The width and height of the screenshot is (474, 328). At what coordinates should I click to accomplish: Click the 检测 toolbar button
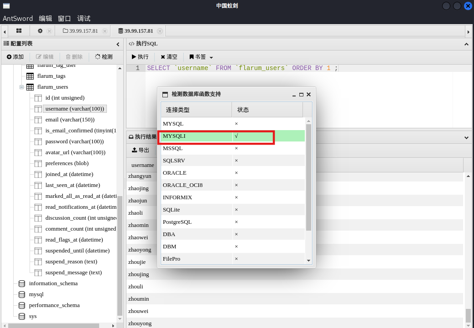104,57
